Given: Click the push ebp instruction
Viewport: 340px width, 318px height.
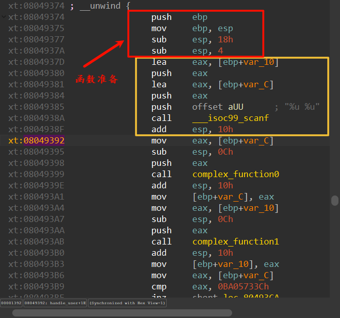Looking at the screenshot, I should (x=179, y=17).
